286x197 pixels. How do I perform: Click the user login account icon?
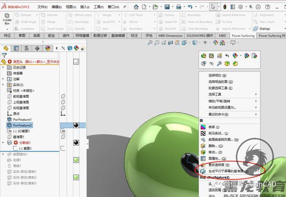[258, 7]
